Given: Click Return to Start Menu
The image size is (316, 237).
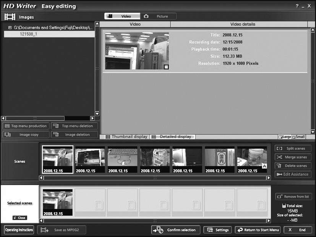Looking at the screenshot, I should click(258, 230).
